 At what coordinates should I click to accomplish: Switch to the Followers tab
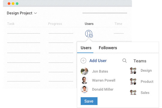(108, 48)
